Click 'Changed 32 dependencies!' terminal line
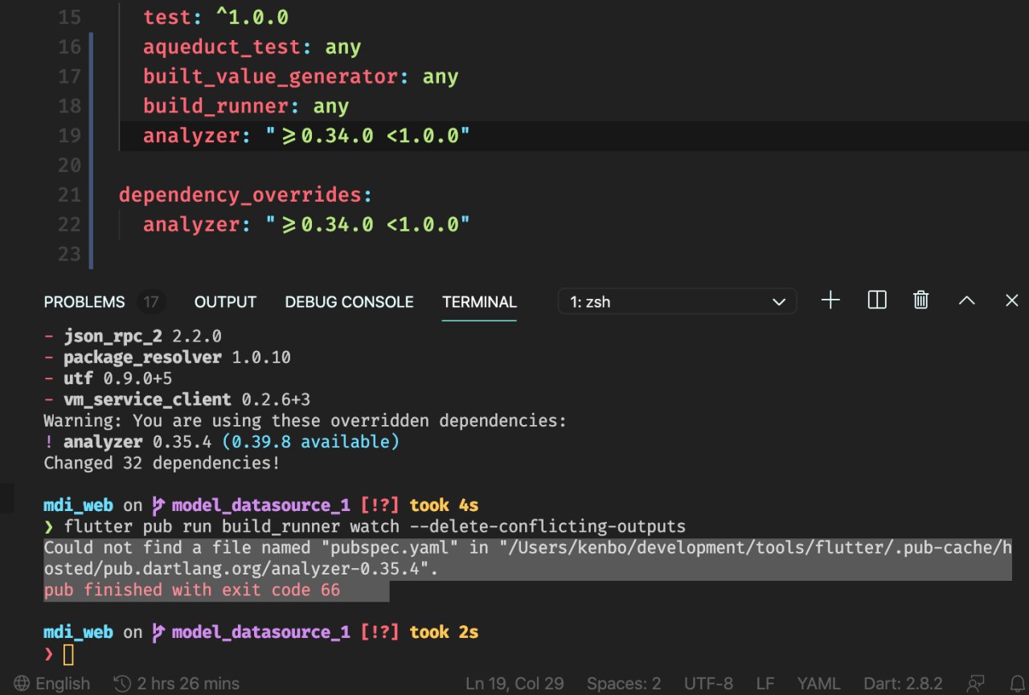This screenshot has height=695, width=1029. click(x=162, y=463)
